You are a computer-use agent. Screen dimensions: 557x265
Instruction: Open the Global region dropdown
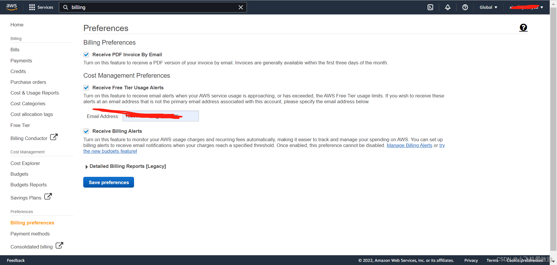coord(488,7)
